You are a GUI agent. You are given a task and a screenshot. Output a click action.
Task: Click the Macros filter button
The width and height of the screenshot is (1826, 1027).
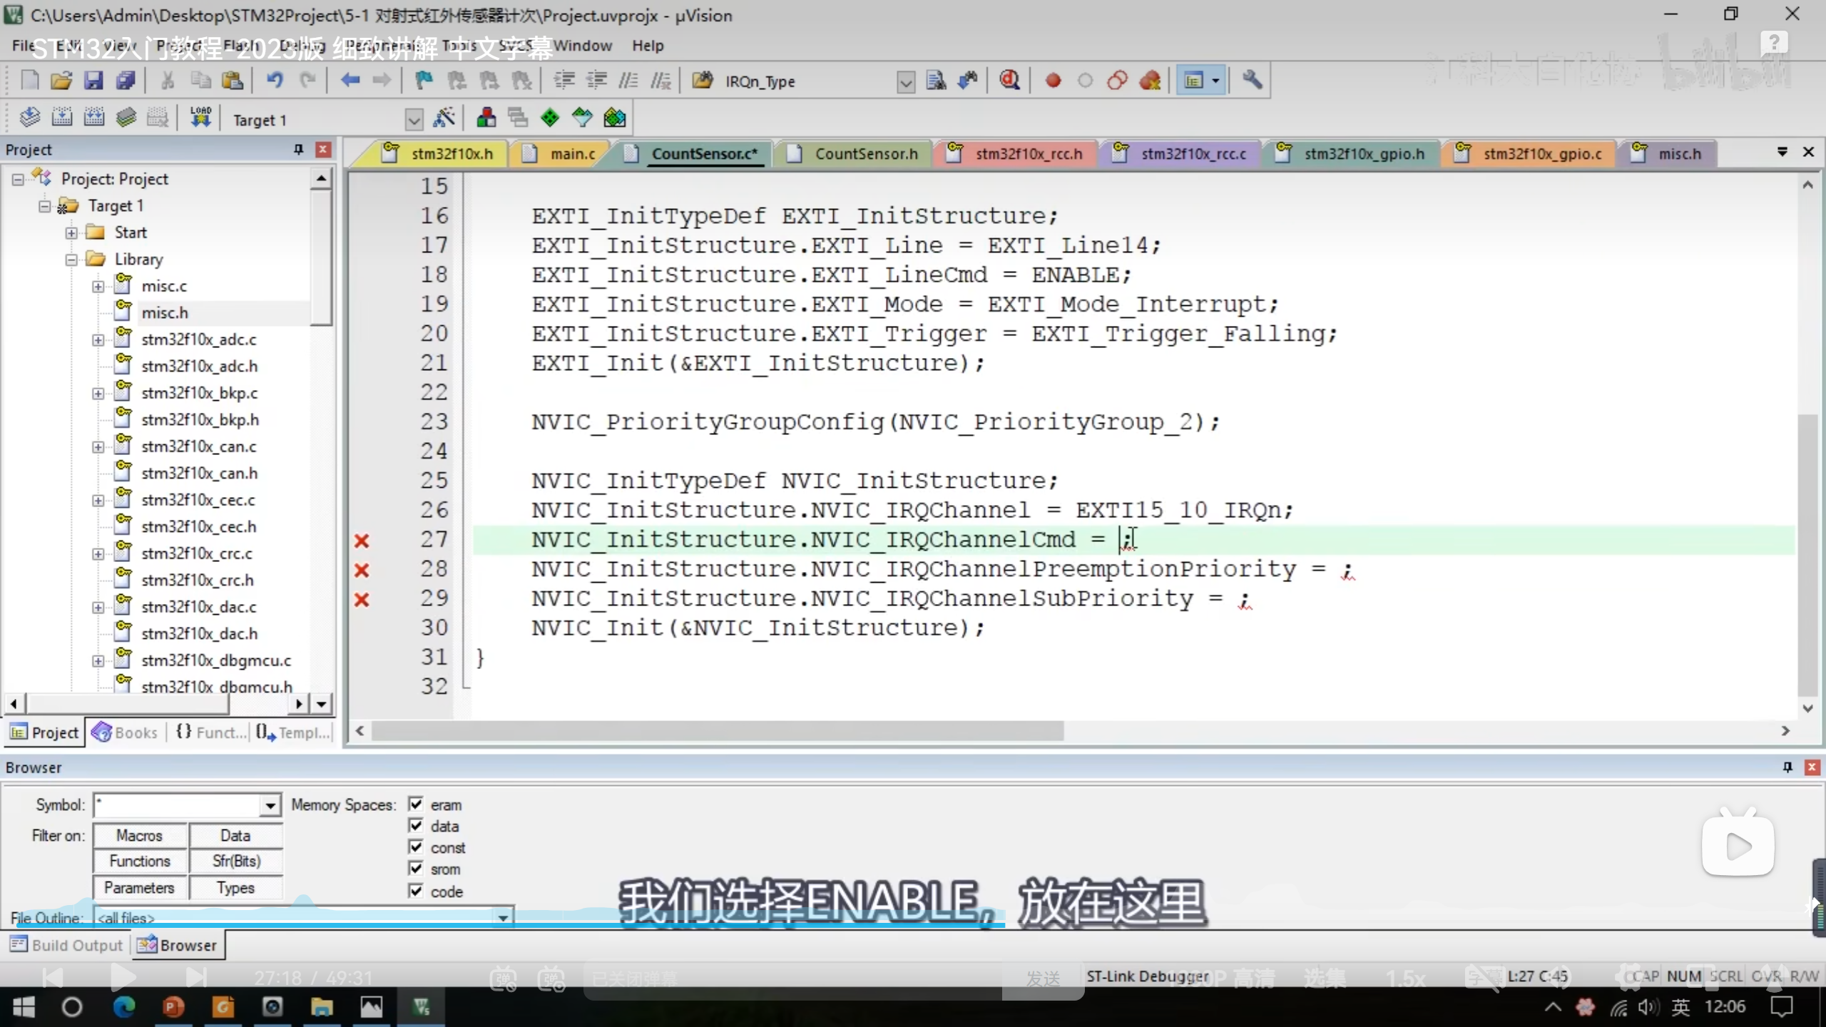click(140, 835)
